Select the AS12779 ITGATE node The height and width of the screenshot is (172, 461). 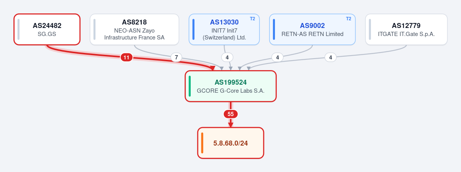click(406, 29)
